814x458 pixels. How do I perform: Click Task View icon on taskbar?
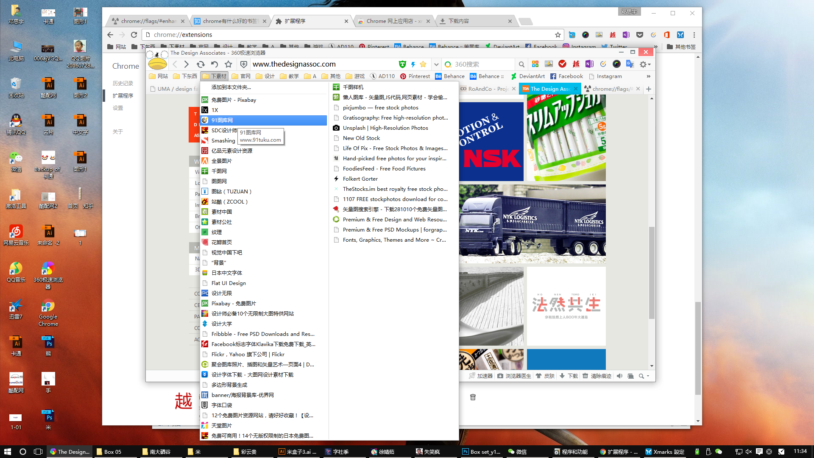click(38, 452)
